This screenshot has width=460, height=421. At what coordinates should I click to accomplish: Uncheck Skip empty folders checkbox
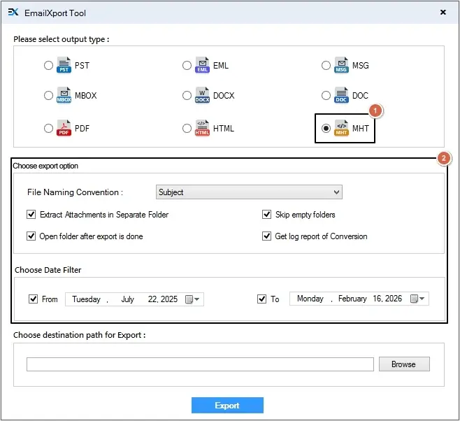pyautogui.click(x=266, y=215)
